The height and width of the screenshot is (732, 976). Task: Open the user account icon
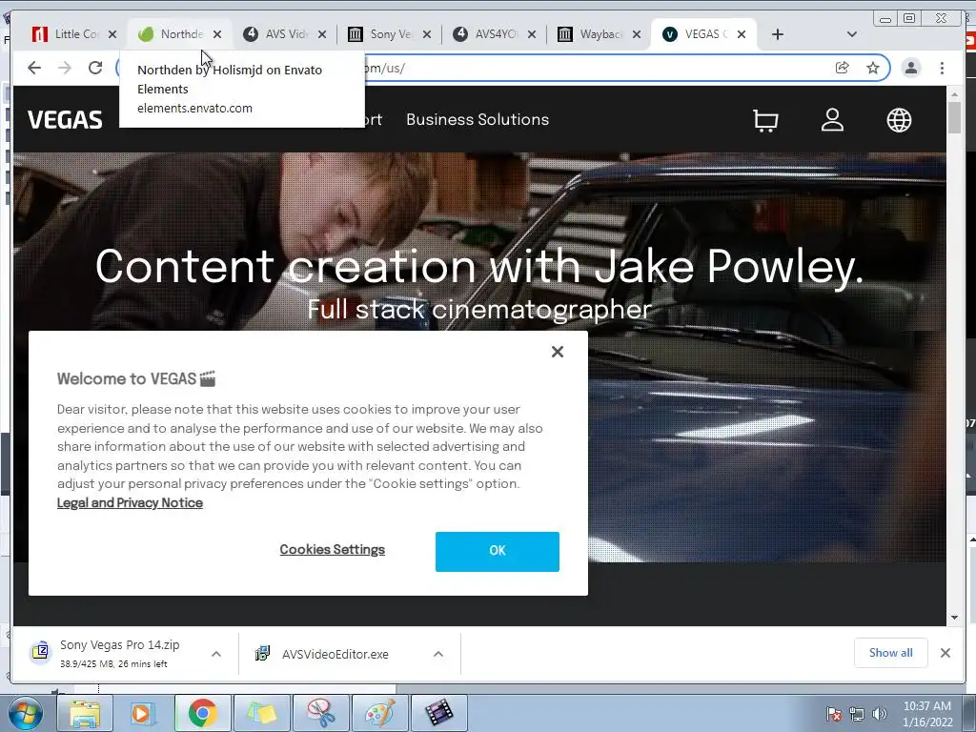point(832,120)
